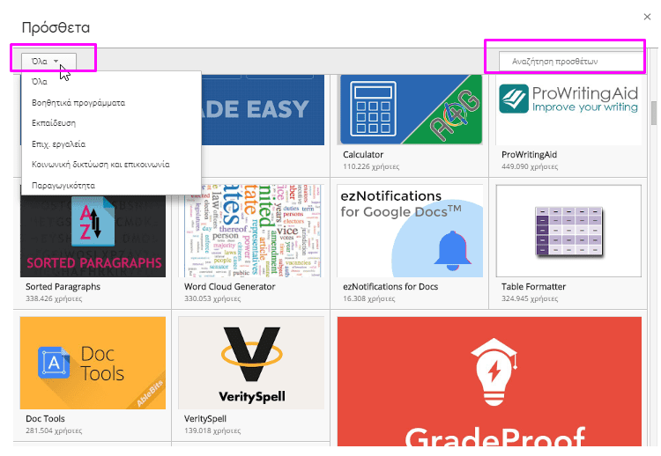Click the 330.053 χρήστες count
This screenshot has width=661, height=456.
[x=212, y=299]
